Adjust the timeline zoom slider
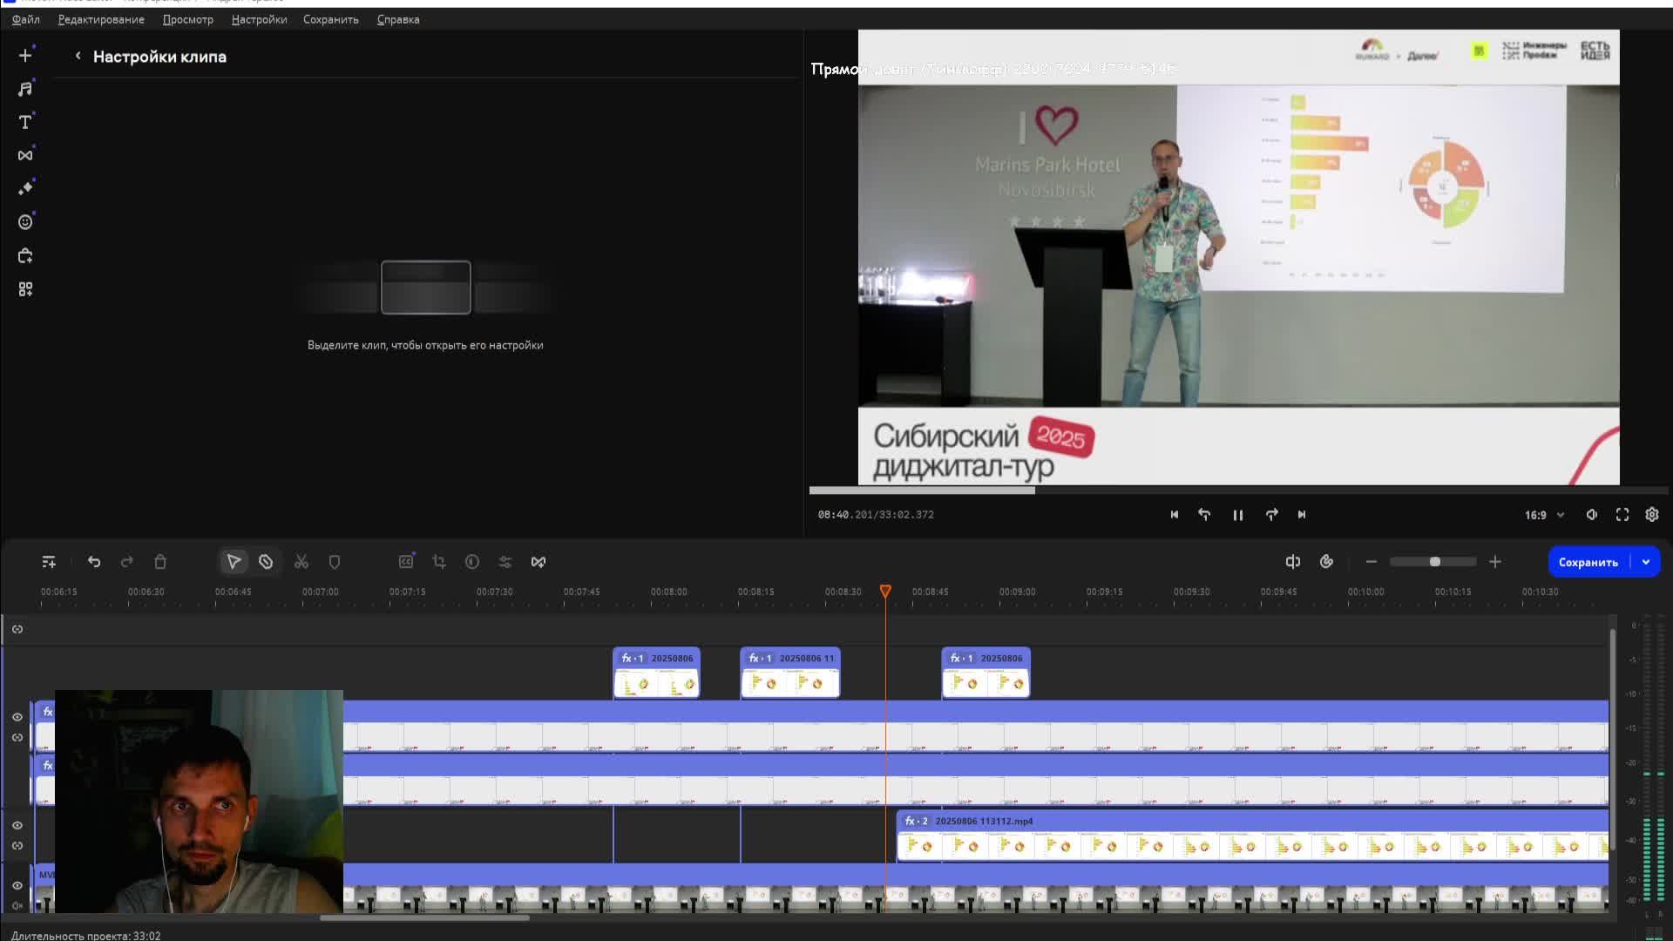 click(x=1434, y=562)
